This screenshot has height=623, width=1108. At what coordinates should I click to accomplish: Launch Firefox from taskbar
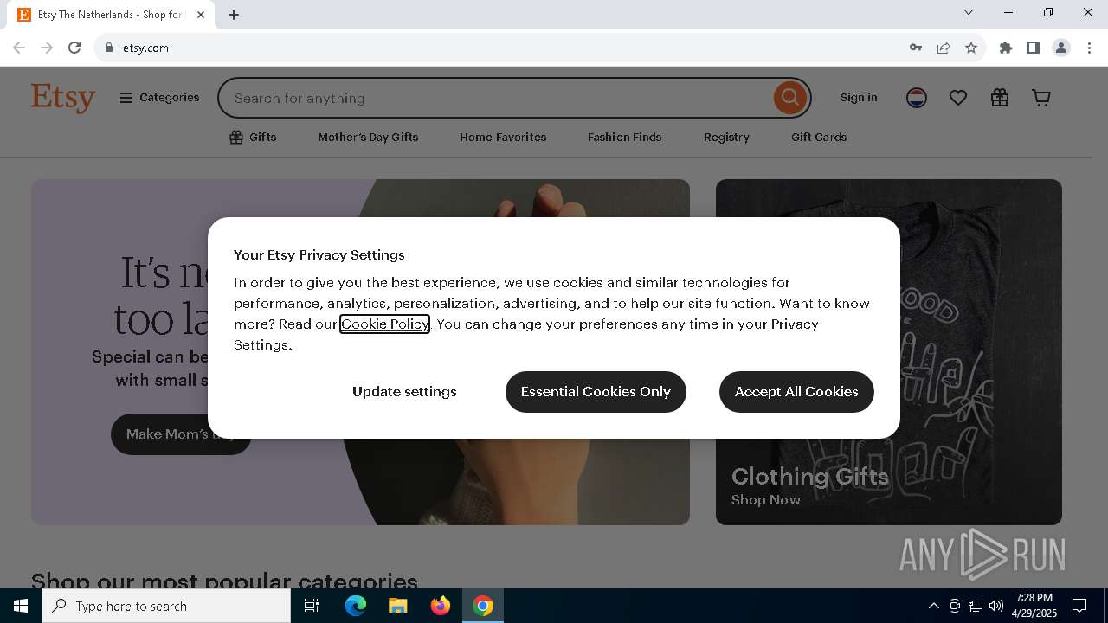441,606
